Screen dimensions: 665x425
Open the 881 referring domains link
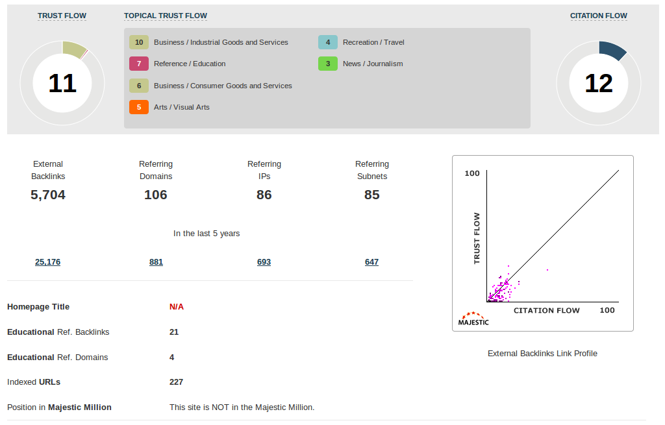tap(156, 262)
